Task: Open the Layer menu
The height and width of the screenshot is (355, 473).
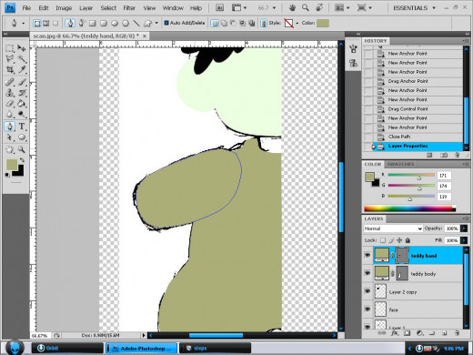Action: click(86, 8)
